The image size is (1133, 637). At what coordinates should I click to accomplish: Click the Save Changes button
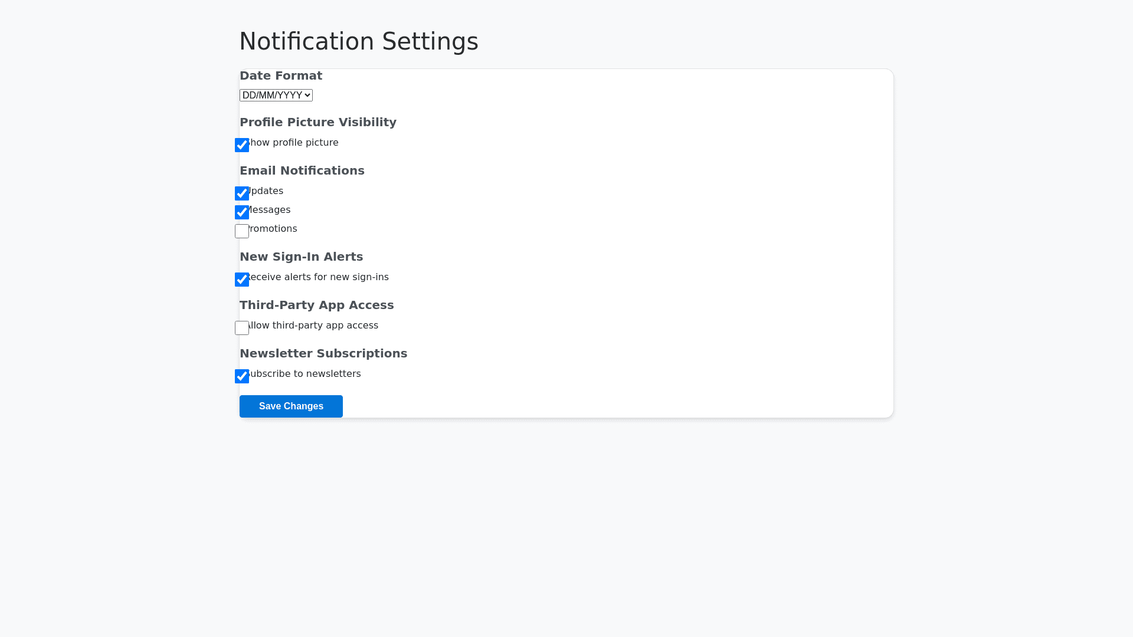point(291,406)
